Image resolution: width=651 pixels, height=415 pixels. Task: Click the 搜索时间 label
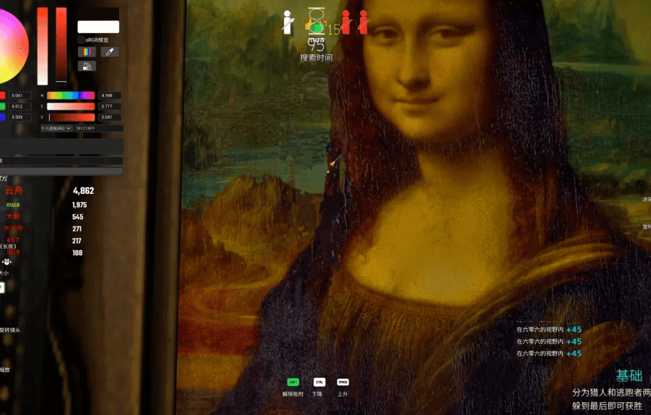316,58
